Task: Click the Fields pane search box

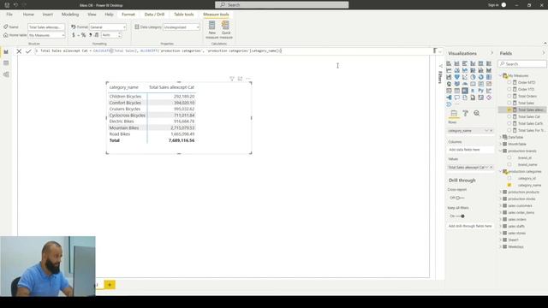Action: coord(522,64)
